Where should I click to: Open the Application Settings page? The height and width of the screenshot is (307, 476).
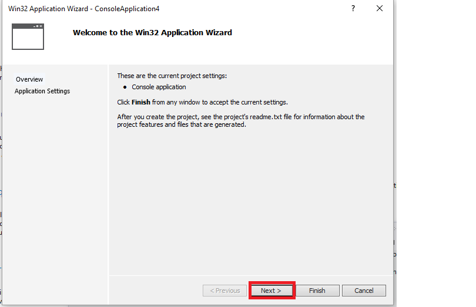click(42, 91)
